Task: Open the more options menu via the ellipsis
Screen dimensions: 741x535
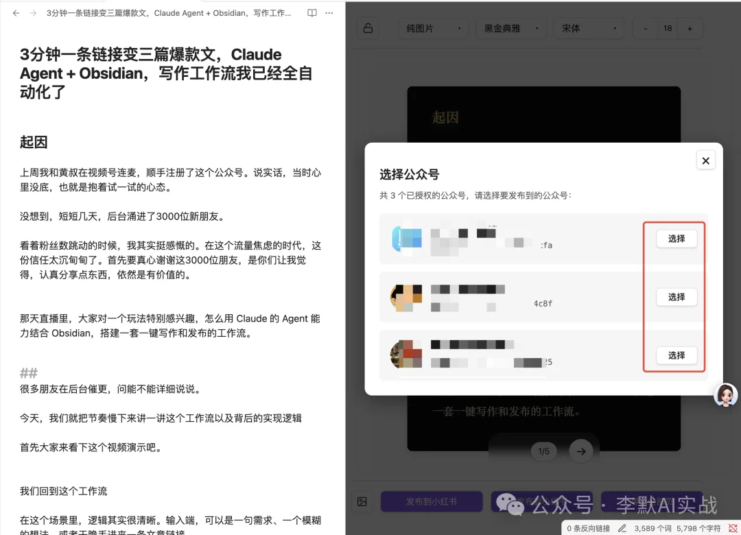Action: click(329, 13)
